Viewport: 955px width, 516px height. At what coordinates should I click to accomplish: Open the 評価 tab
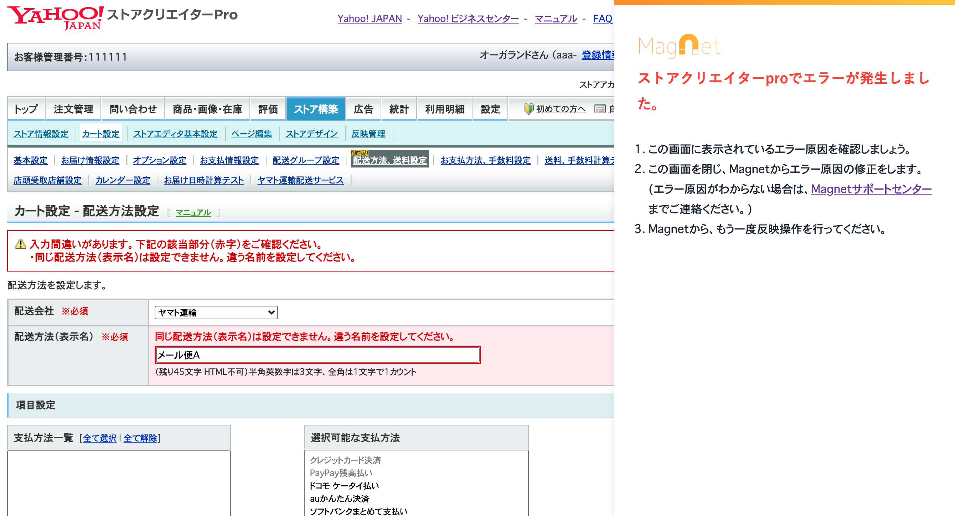coord(268,109)
